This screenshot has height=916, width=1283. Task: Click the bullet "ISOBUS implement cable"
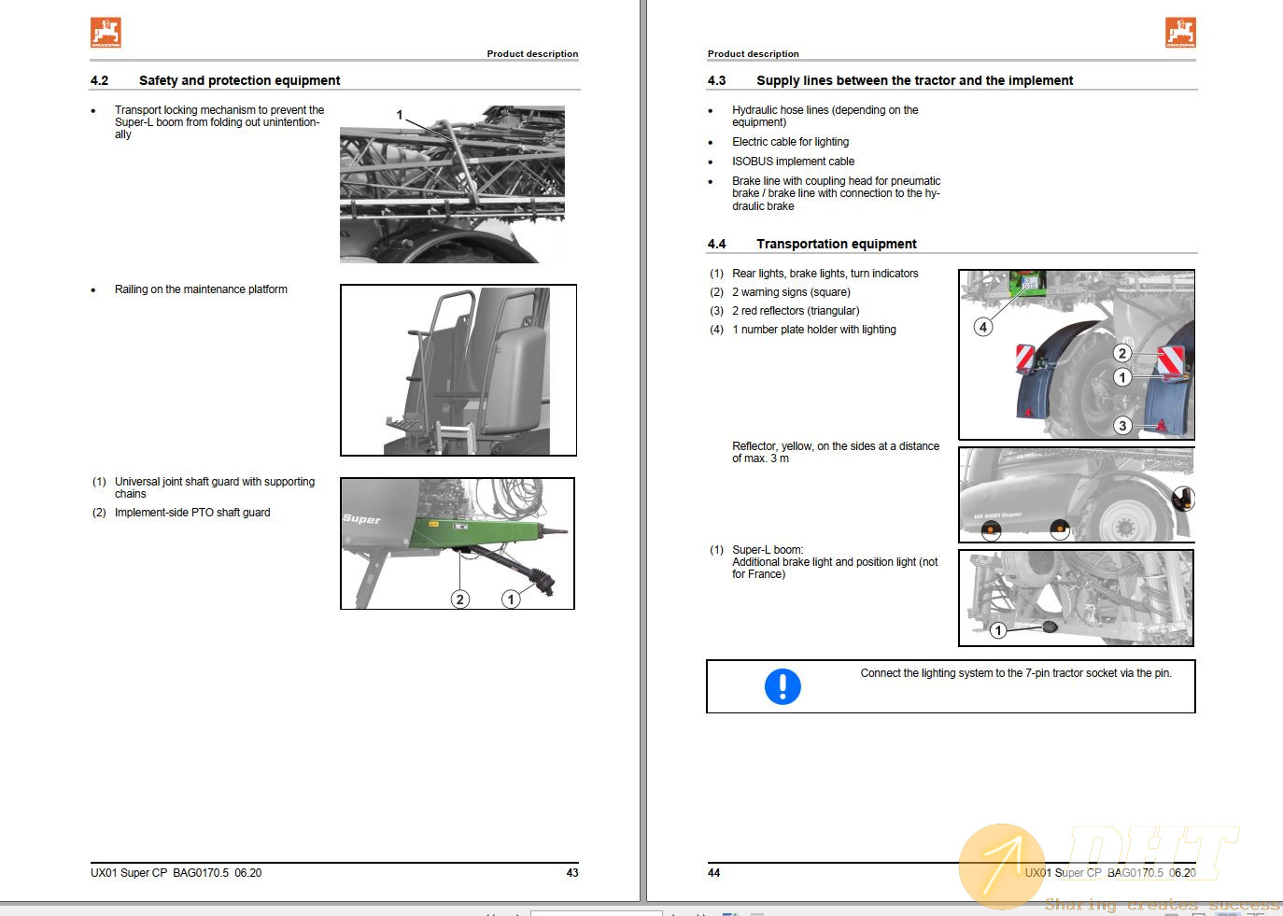(793, 162)
